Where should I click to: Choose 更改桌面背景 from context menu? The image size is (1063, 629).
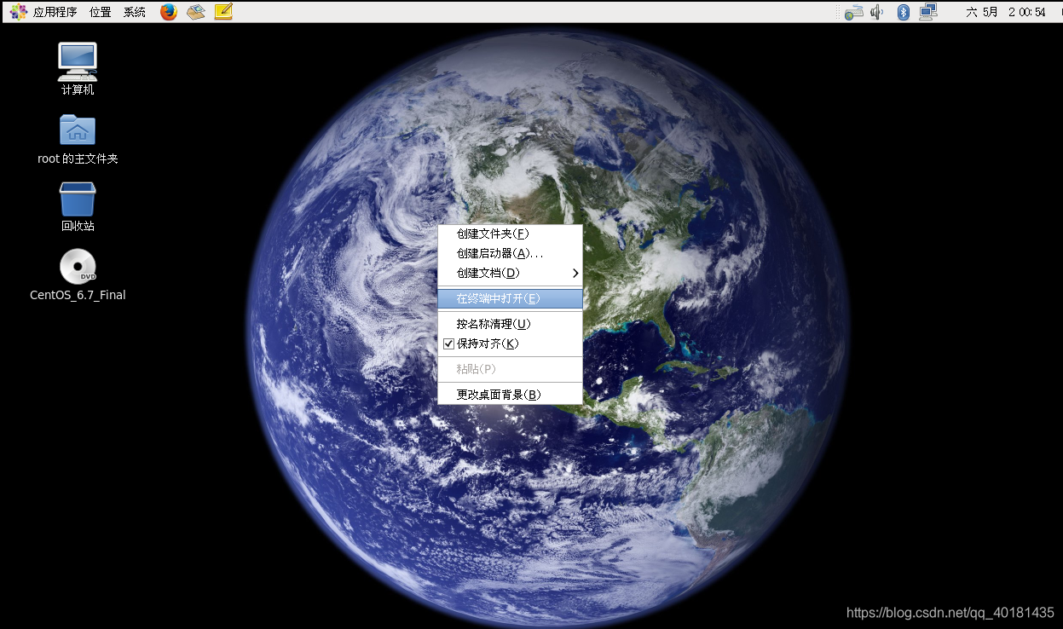coord(510,395)
